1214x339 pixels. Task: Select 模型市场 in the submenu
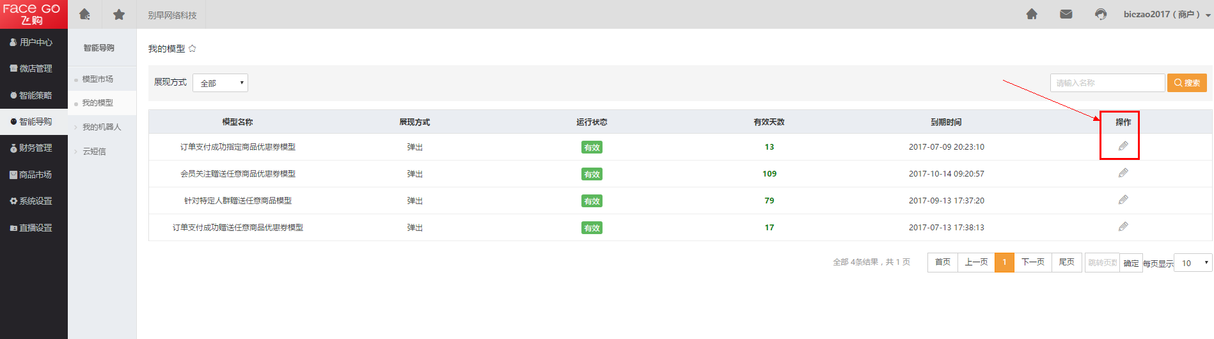pyautogui.click(x=97, y=79)
